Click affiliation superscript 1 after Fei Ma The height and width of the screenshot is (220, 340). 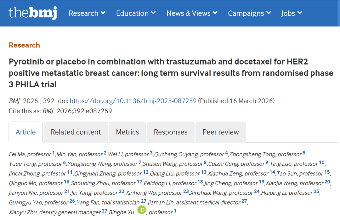pos(54,153)
